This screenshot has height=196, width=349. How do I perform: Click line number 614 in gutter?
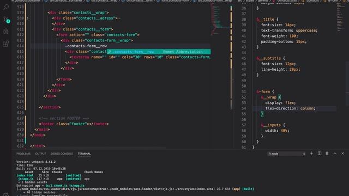tap(20, 46)
